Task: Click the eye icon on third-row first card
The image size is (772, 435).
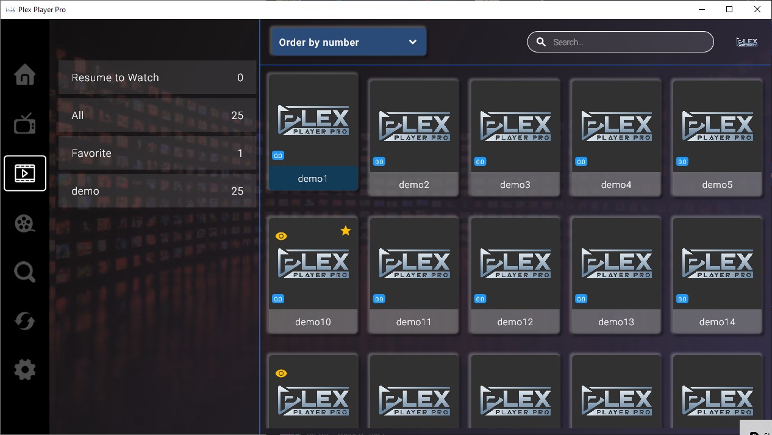Action: [281, 373]
